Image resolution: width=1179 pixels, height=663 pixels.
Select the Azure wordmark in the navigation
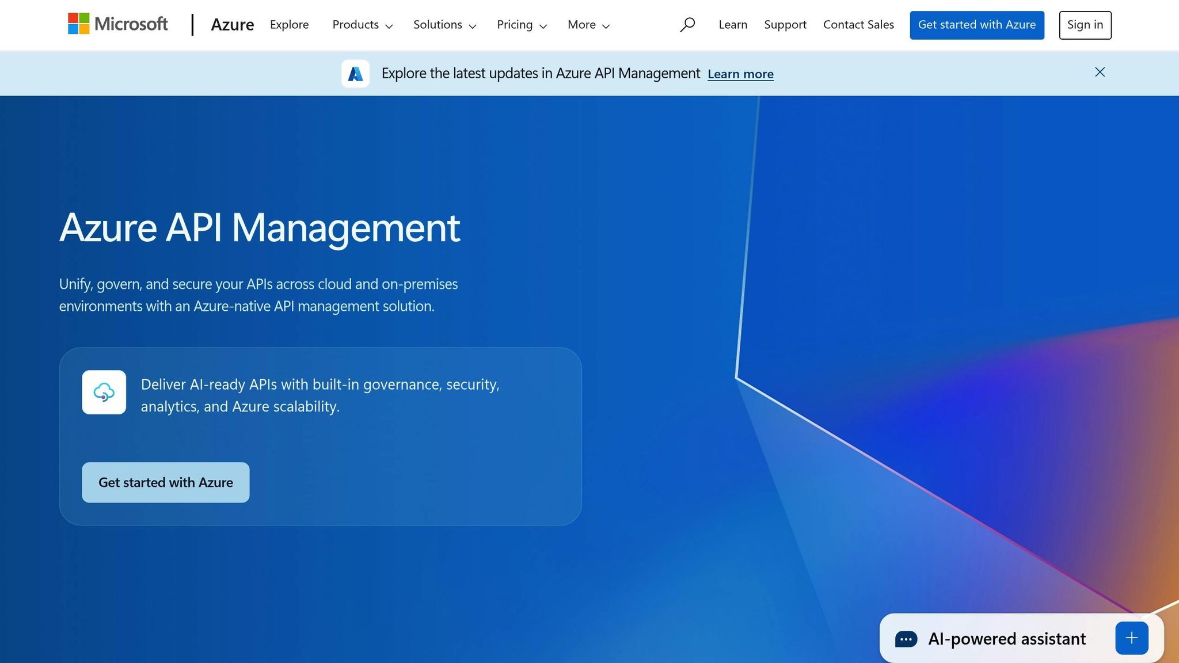coord(233,24)
